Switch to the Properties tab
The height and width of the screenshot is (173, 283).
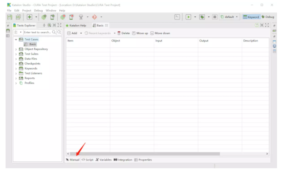point(143,160)
